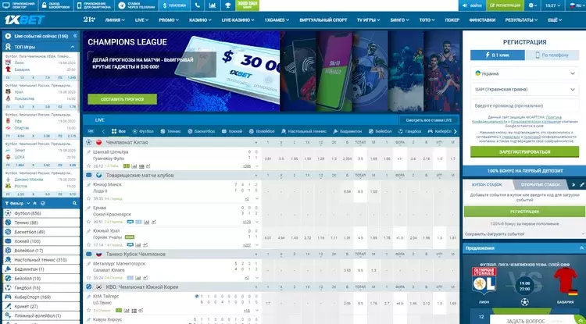The image size is (586, 324).
Task: Select Бадминтон filter in LIVE sports bar
Action: (x=347, y=131)
